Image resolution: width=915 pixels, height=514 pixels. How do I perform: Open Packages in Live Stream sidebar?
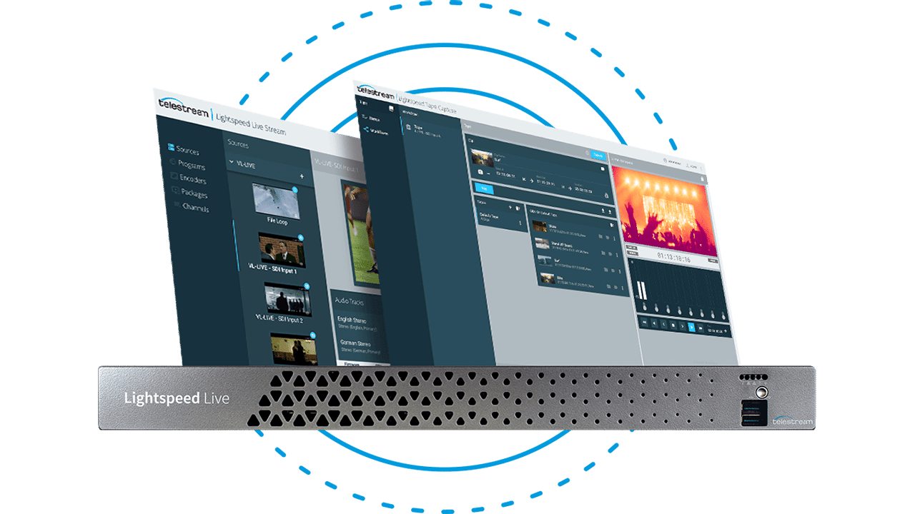(189, 193)
